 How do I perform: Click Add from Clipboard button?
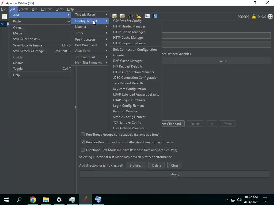pos(173,124)
